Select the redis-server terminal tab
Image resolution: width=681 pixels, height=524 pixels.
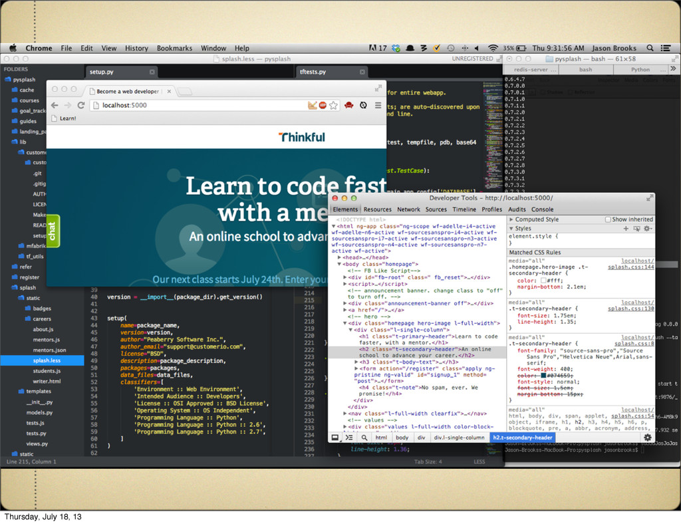tap(531, 69)
